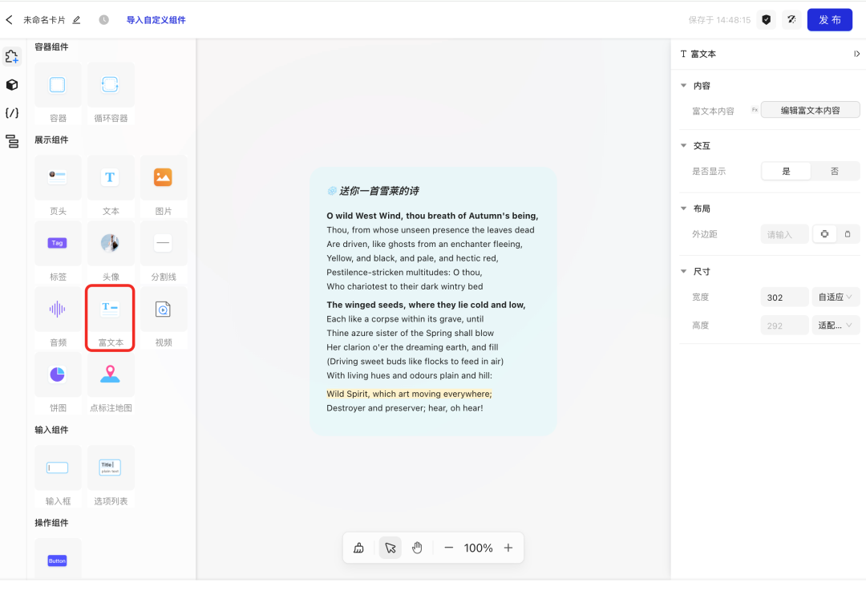Collapse the 内容 section
This screenshot has width=866, height=595.
coord(684,86)
